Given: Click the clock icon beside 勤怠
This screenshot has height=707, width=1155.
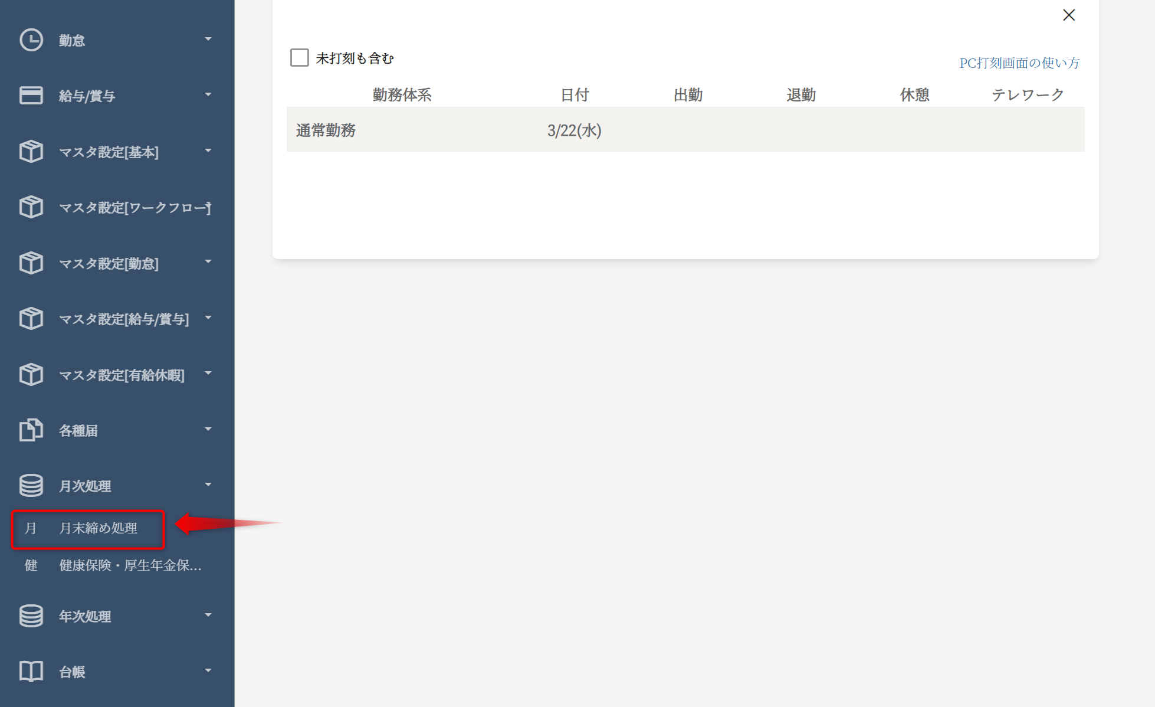Looking at the screenshot, I should (31, 40).
